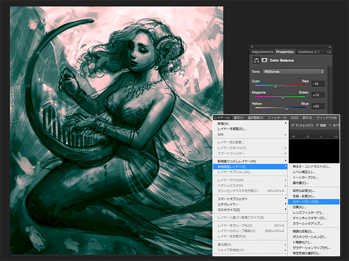Open the 選択範囲(S) menu
This screenshot has width=349, height=261.
[x=255, y=118]
